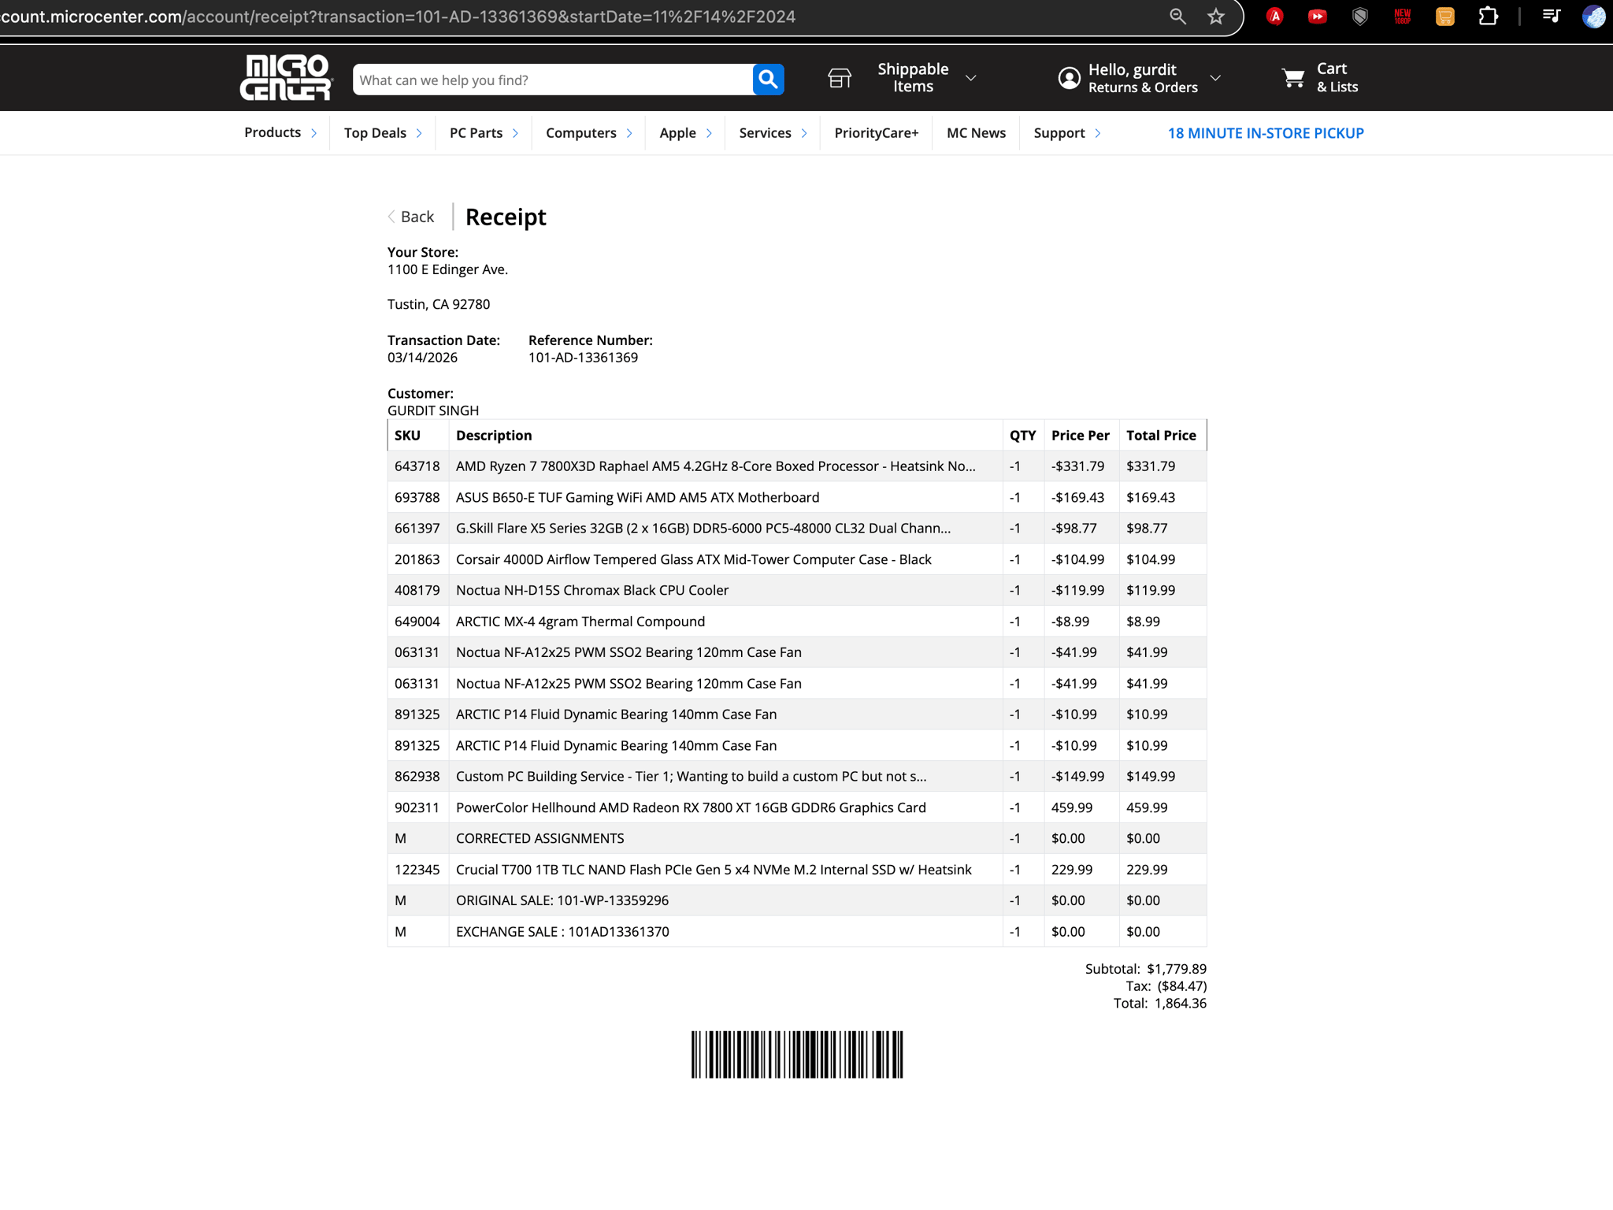Go to PriorityCare+ page

click(x=877, y=133)
